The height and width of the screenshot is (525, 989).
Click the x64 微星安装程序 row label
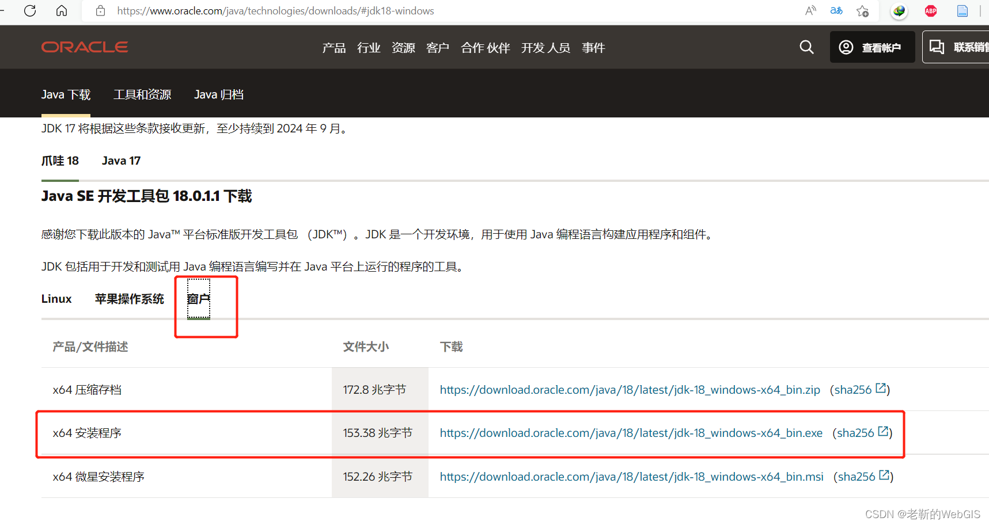tap(98, 477)
